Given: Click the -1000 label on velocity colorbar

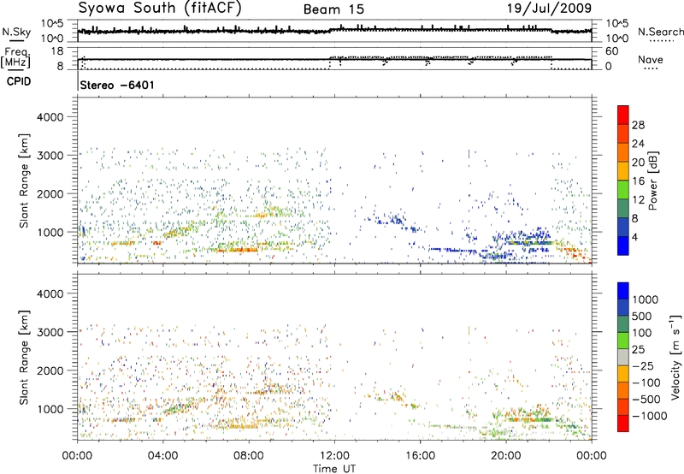Looking at the screenshot, I should [x=650, y=416].
